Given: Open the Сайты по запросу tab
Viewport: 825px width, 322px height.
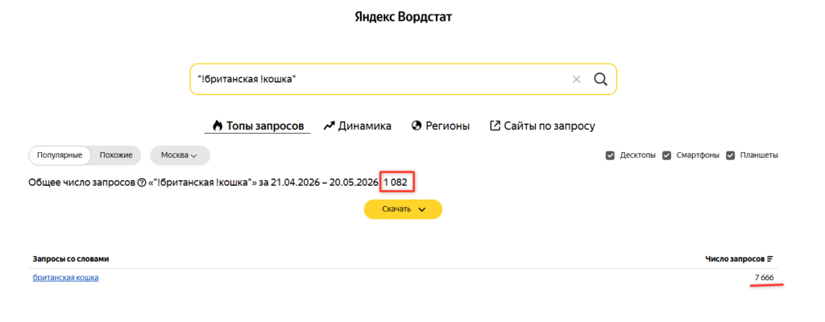Looking at the screenshot, I should tap(542, 126).
